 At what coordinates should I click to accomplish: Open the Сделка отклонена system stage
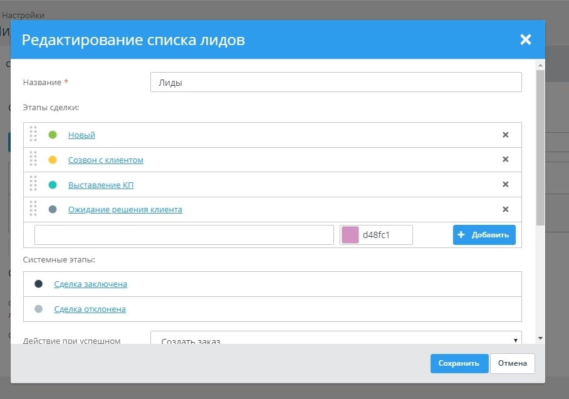[90, 309]
